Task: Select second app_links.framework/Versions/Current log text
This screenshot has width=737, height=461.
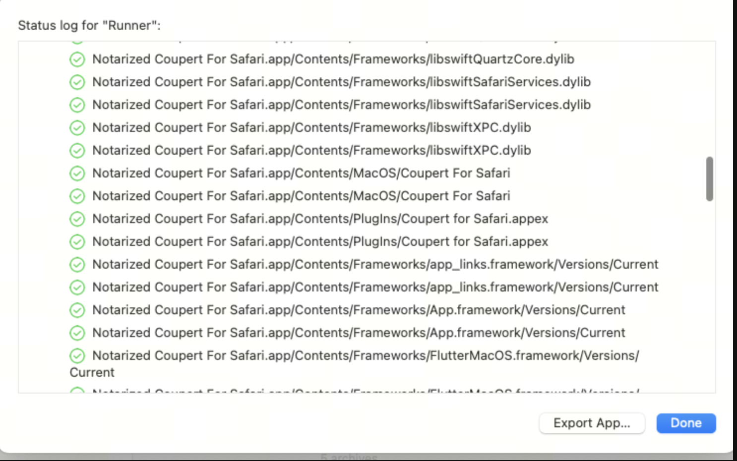Action: (375, 287)
